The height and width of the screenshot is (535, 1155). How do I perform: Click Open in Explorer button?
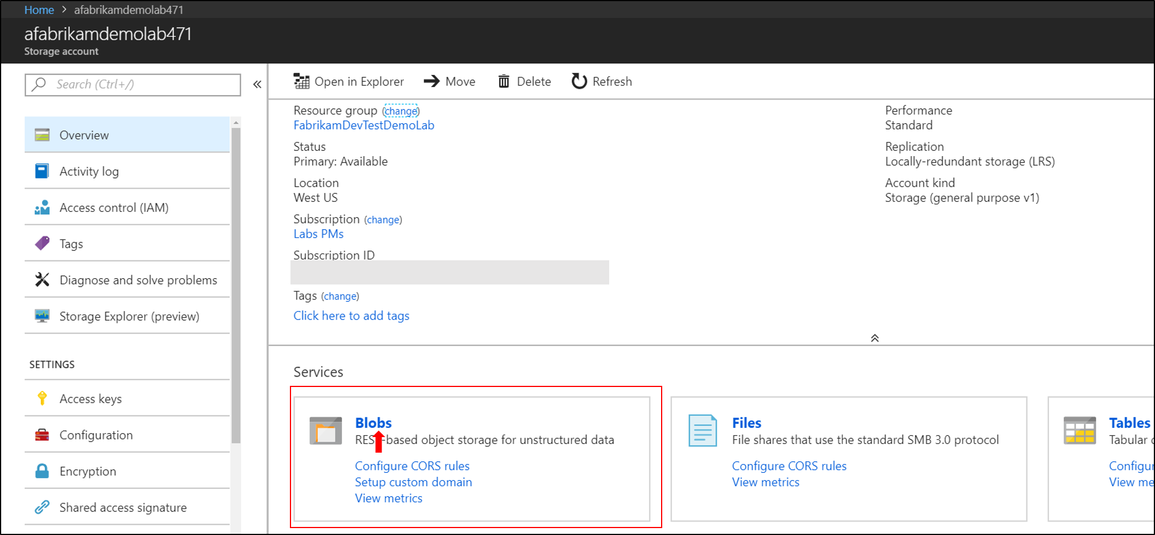349,81
